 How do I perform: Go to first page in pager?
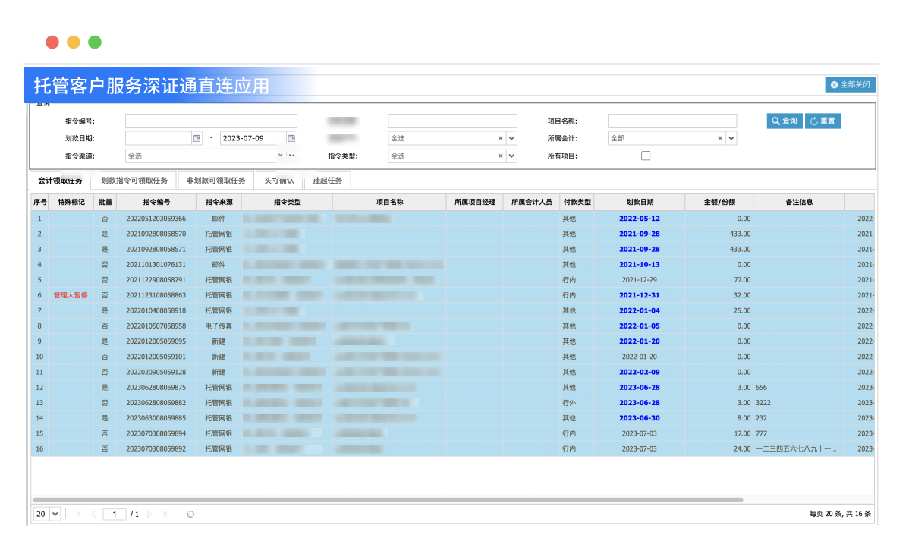pos(78,515)
